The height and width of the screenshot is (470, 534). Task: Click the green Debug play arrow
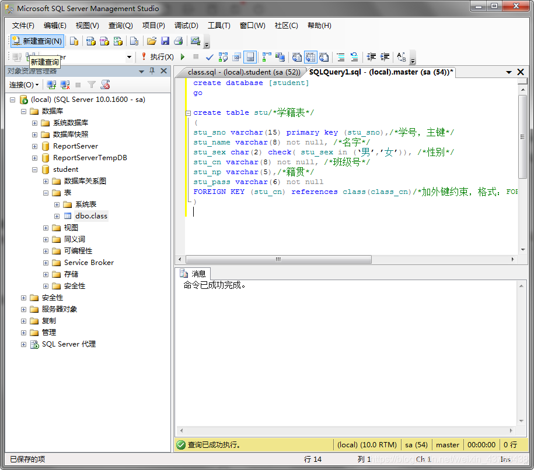183,56
